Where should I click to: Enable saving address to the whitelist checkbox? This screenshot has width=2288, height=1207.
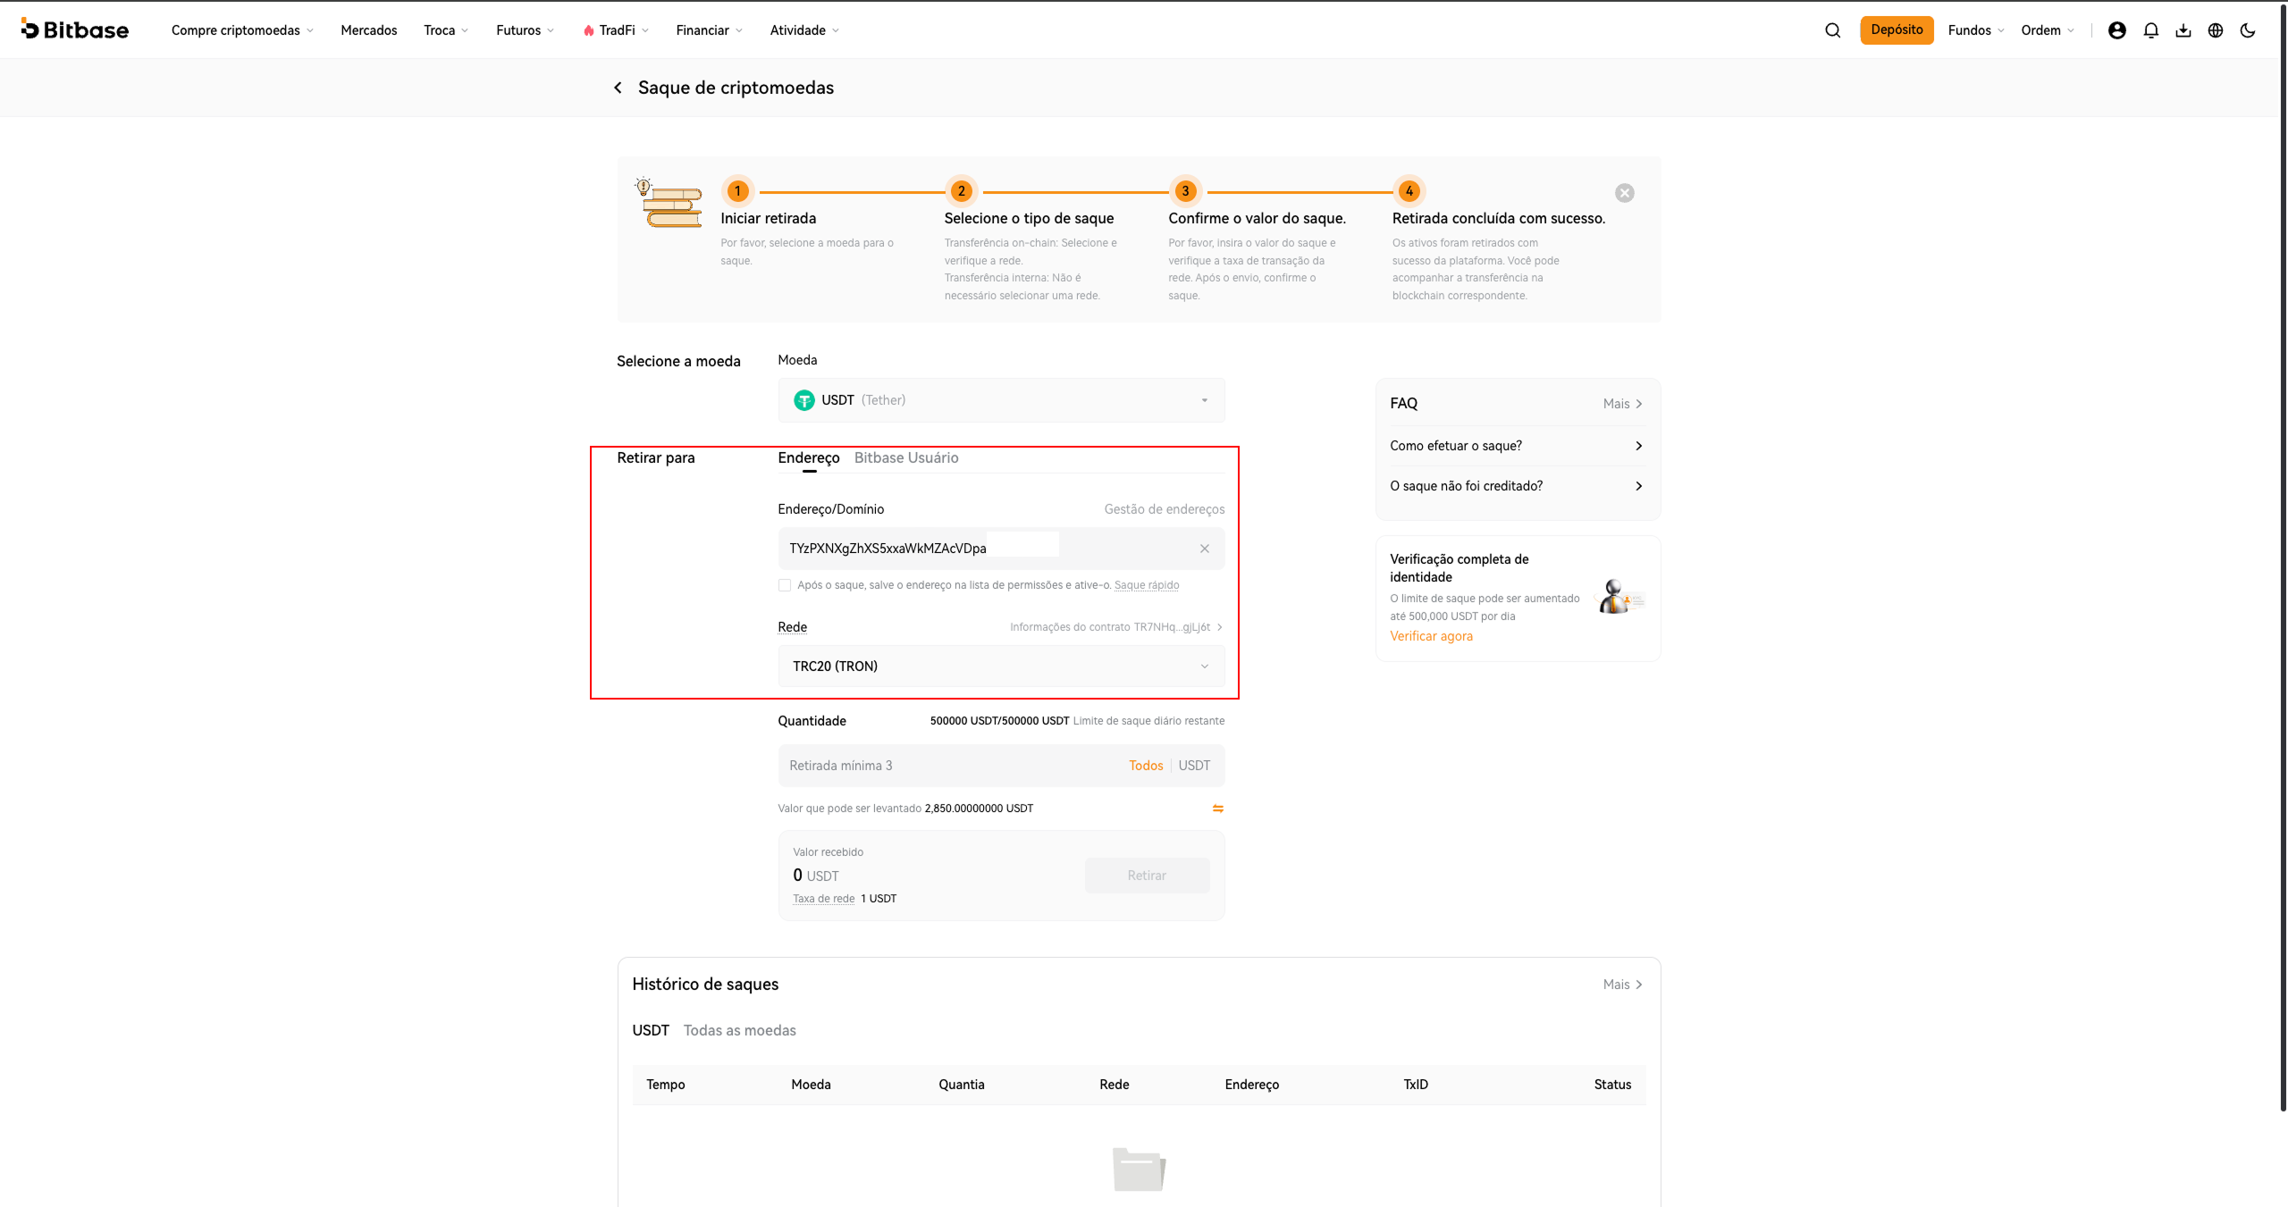tap(784, 585)
